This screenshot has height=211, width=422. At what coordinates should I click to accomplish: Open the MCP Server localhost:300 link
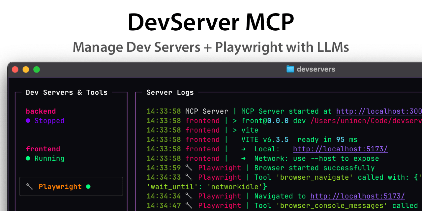pos(378,111)
